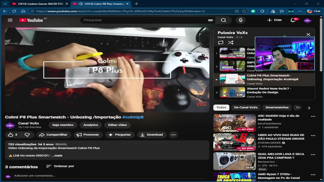Screen dimensions: 324x182
Task: View site information lock icon
Action: [32, 11]
